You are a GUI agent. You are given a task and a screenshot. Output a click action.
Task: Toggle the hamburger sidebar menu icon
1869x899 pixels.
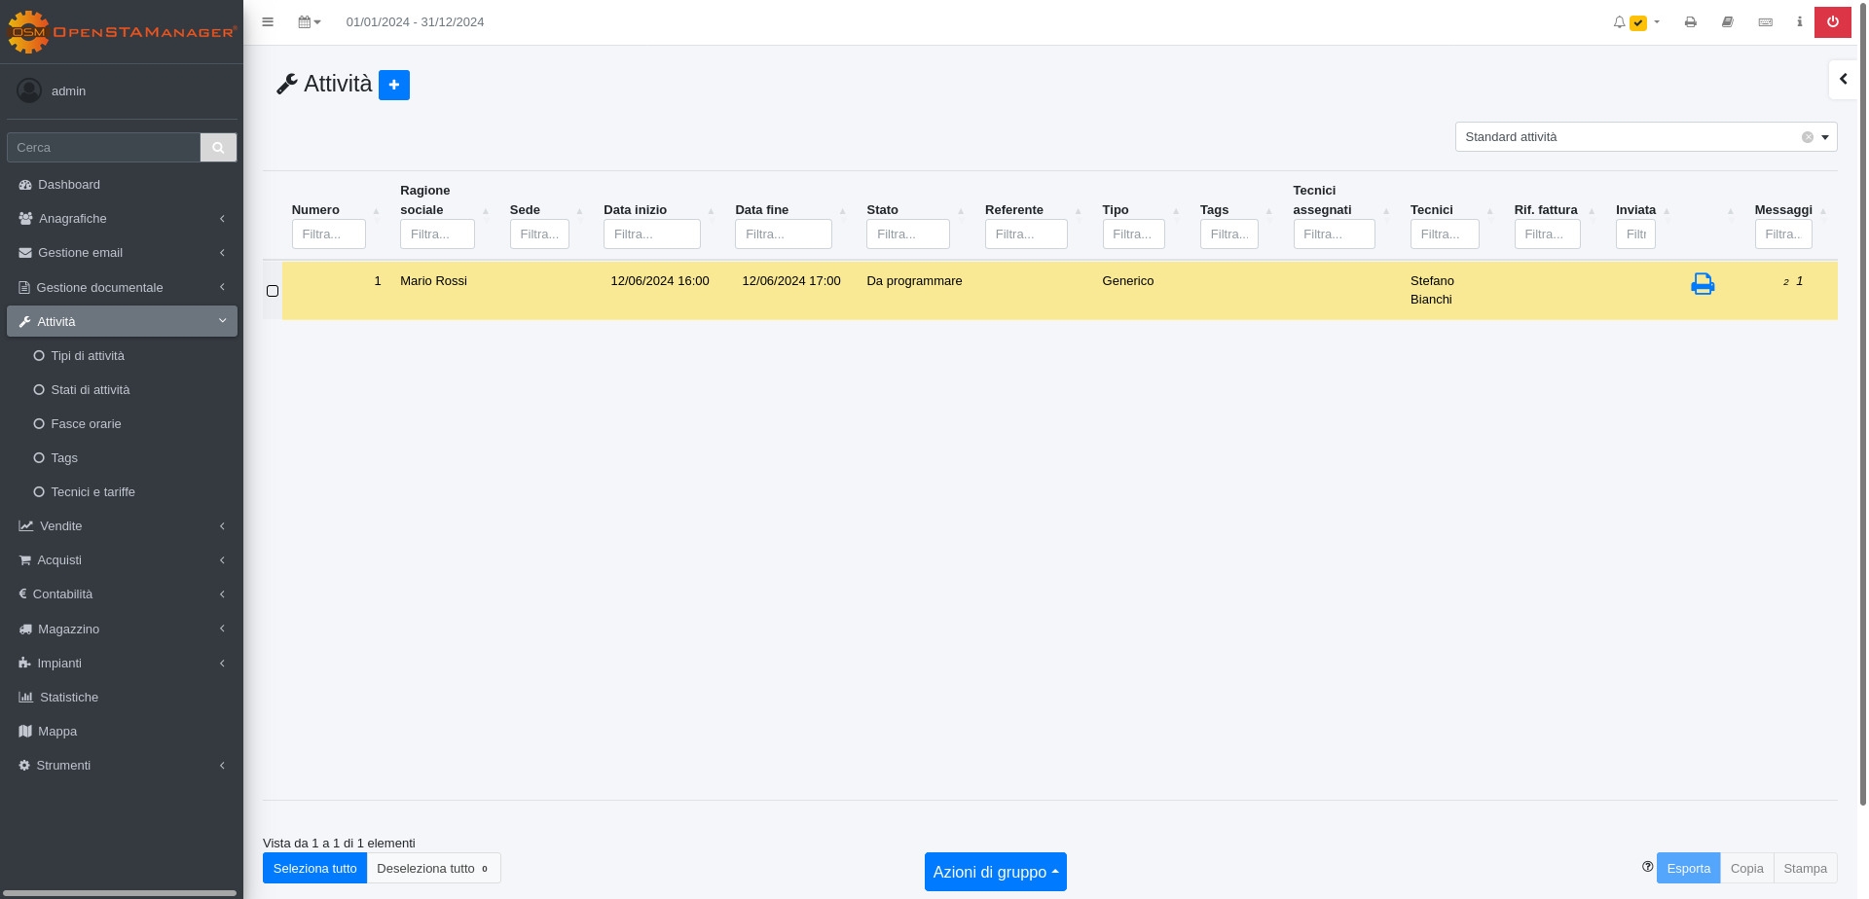coord(268,22)
